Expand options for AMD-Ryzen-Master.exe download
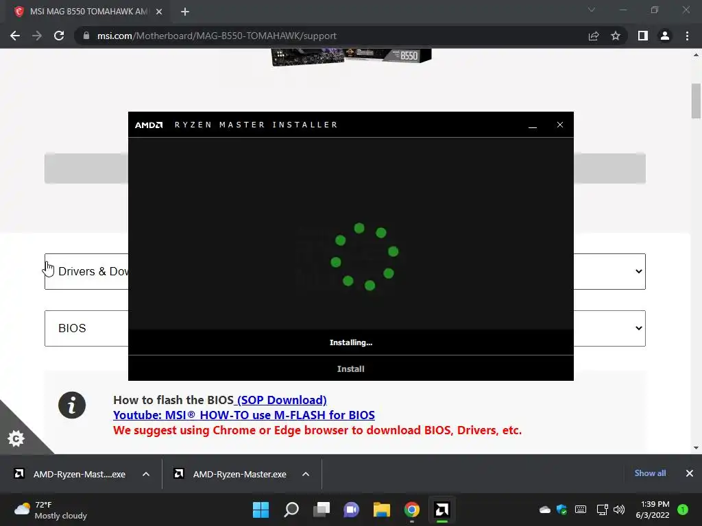 [x=306, y=474]
